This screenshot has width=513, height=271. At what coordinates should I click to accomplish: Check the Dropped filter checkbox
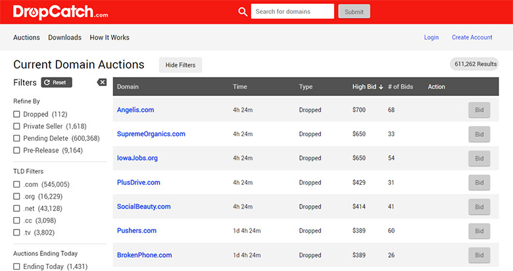16,114
